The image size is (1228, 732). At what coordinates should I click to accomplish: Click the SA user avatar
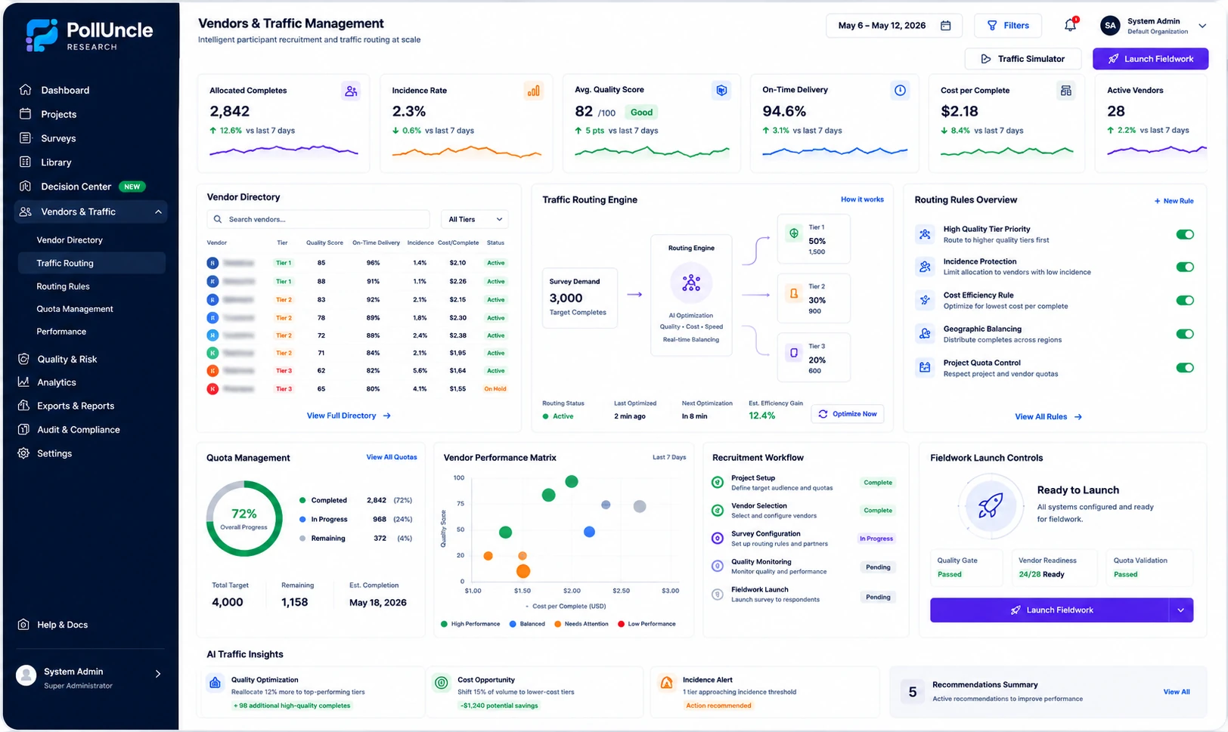click(x=1110, y=26)
